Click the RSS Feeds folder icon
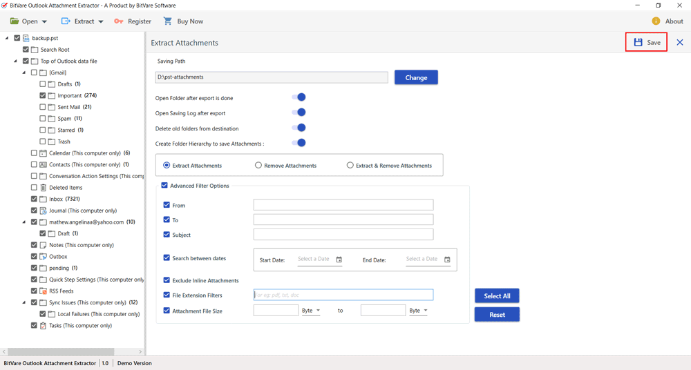 tap(43, 291)
